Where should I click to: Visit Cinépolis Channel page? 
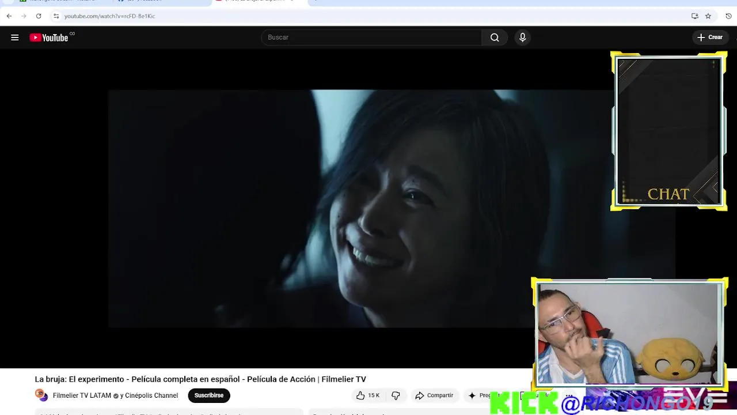151,395
